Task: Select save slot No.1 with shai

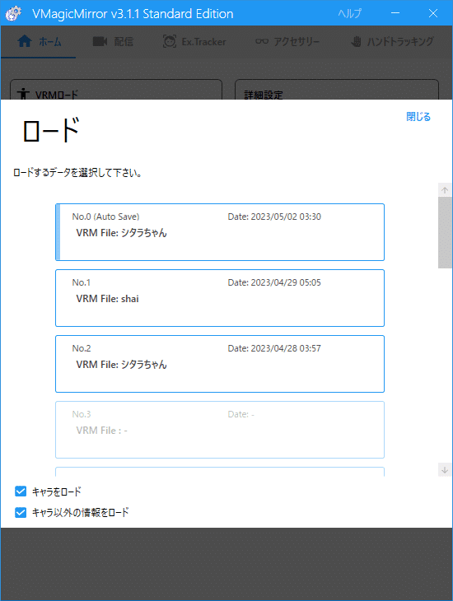Action: [x=220, y=298]
